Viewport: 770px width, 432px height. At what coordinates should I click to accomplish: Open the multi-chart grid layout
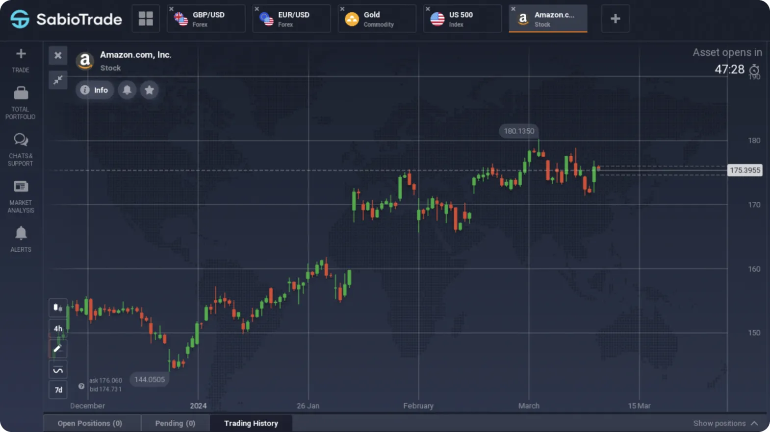pyautogui.click(x=146, y=19)
